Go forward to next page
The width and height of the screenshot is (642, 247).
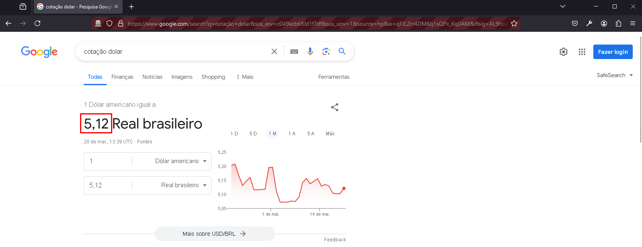[x=23, y=23]
